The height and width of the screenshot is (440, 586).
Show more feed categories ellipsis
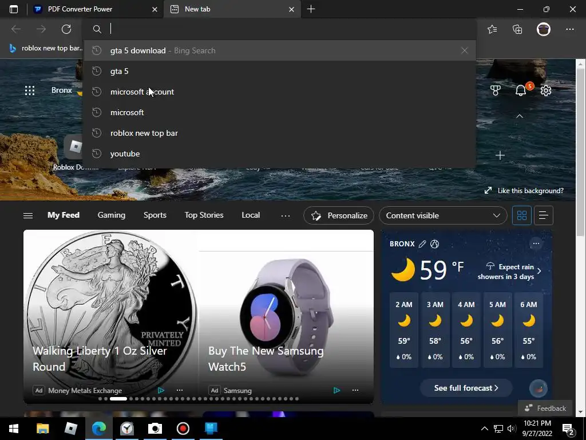coord(286,215)
